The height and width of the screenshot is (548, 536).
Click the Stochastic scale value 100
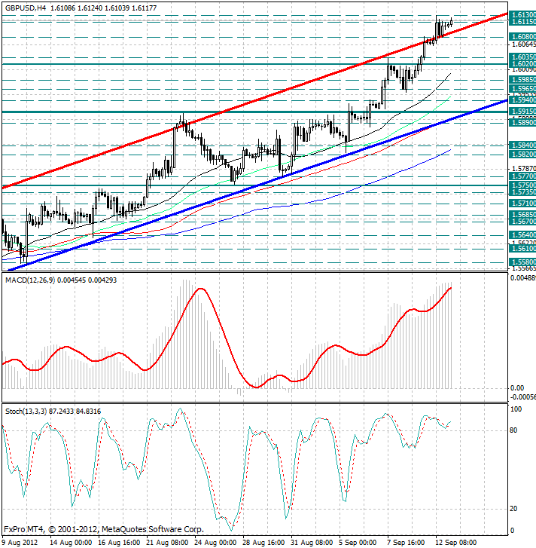coord(516,409)
